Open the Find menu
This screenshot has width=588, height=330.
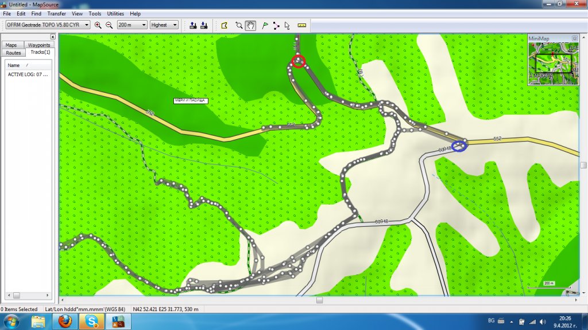(36, 14)
